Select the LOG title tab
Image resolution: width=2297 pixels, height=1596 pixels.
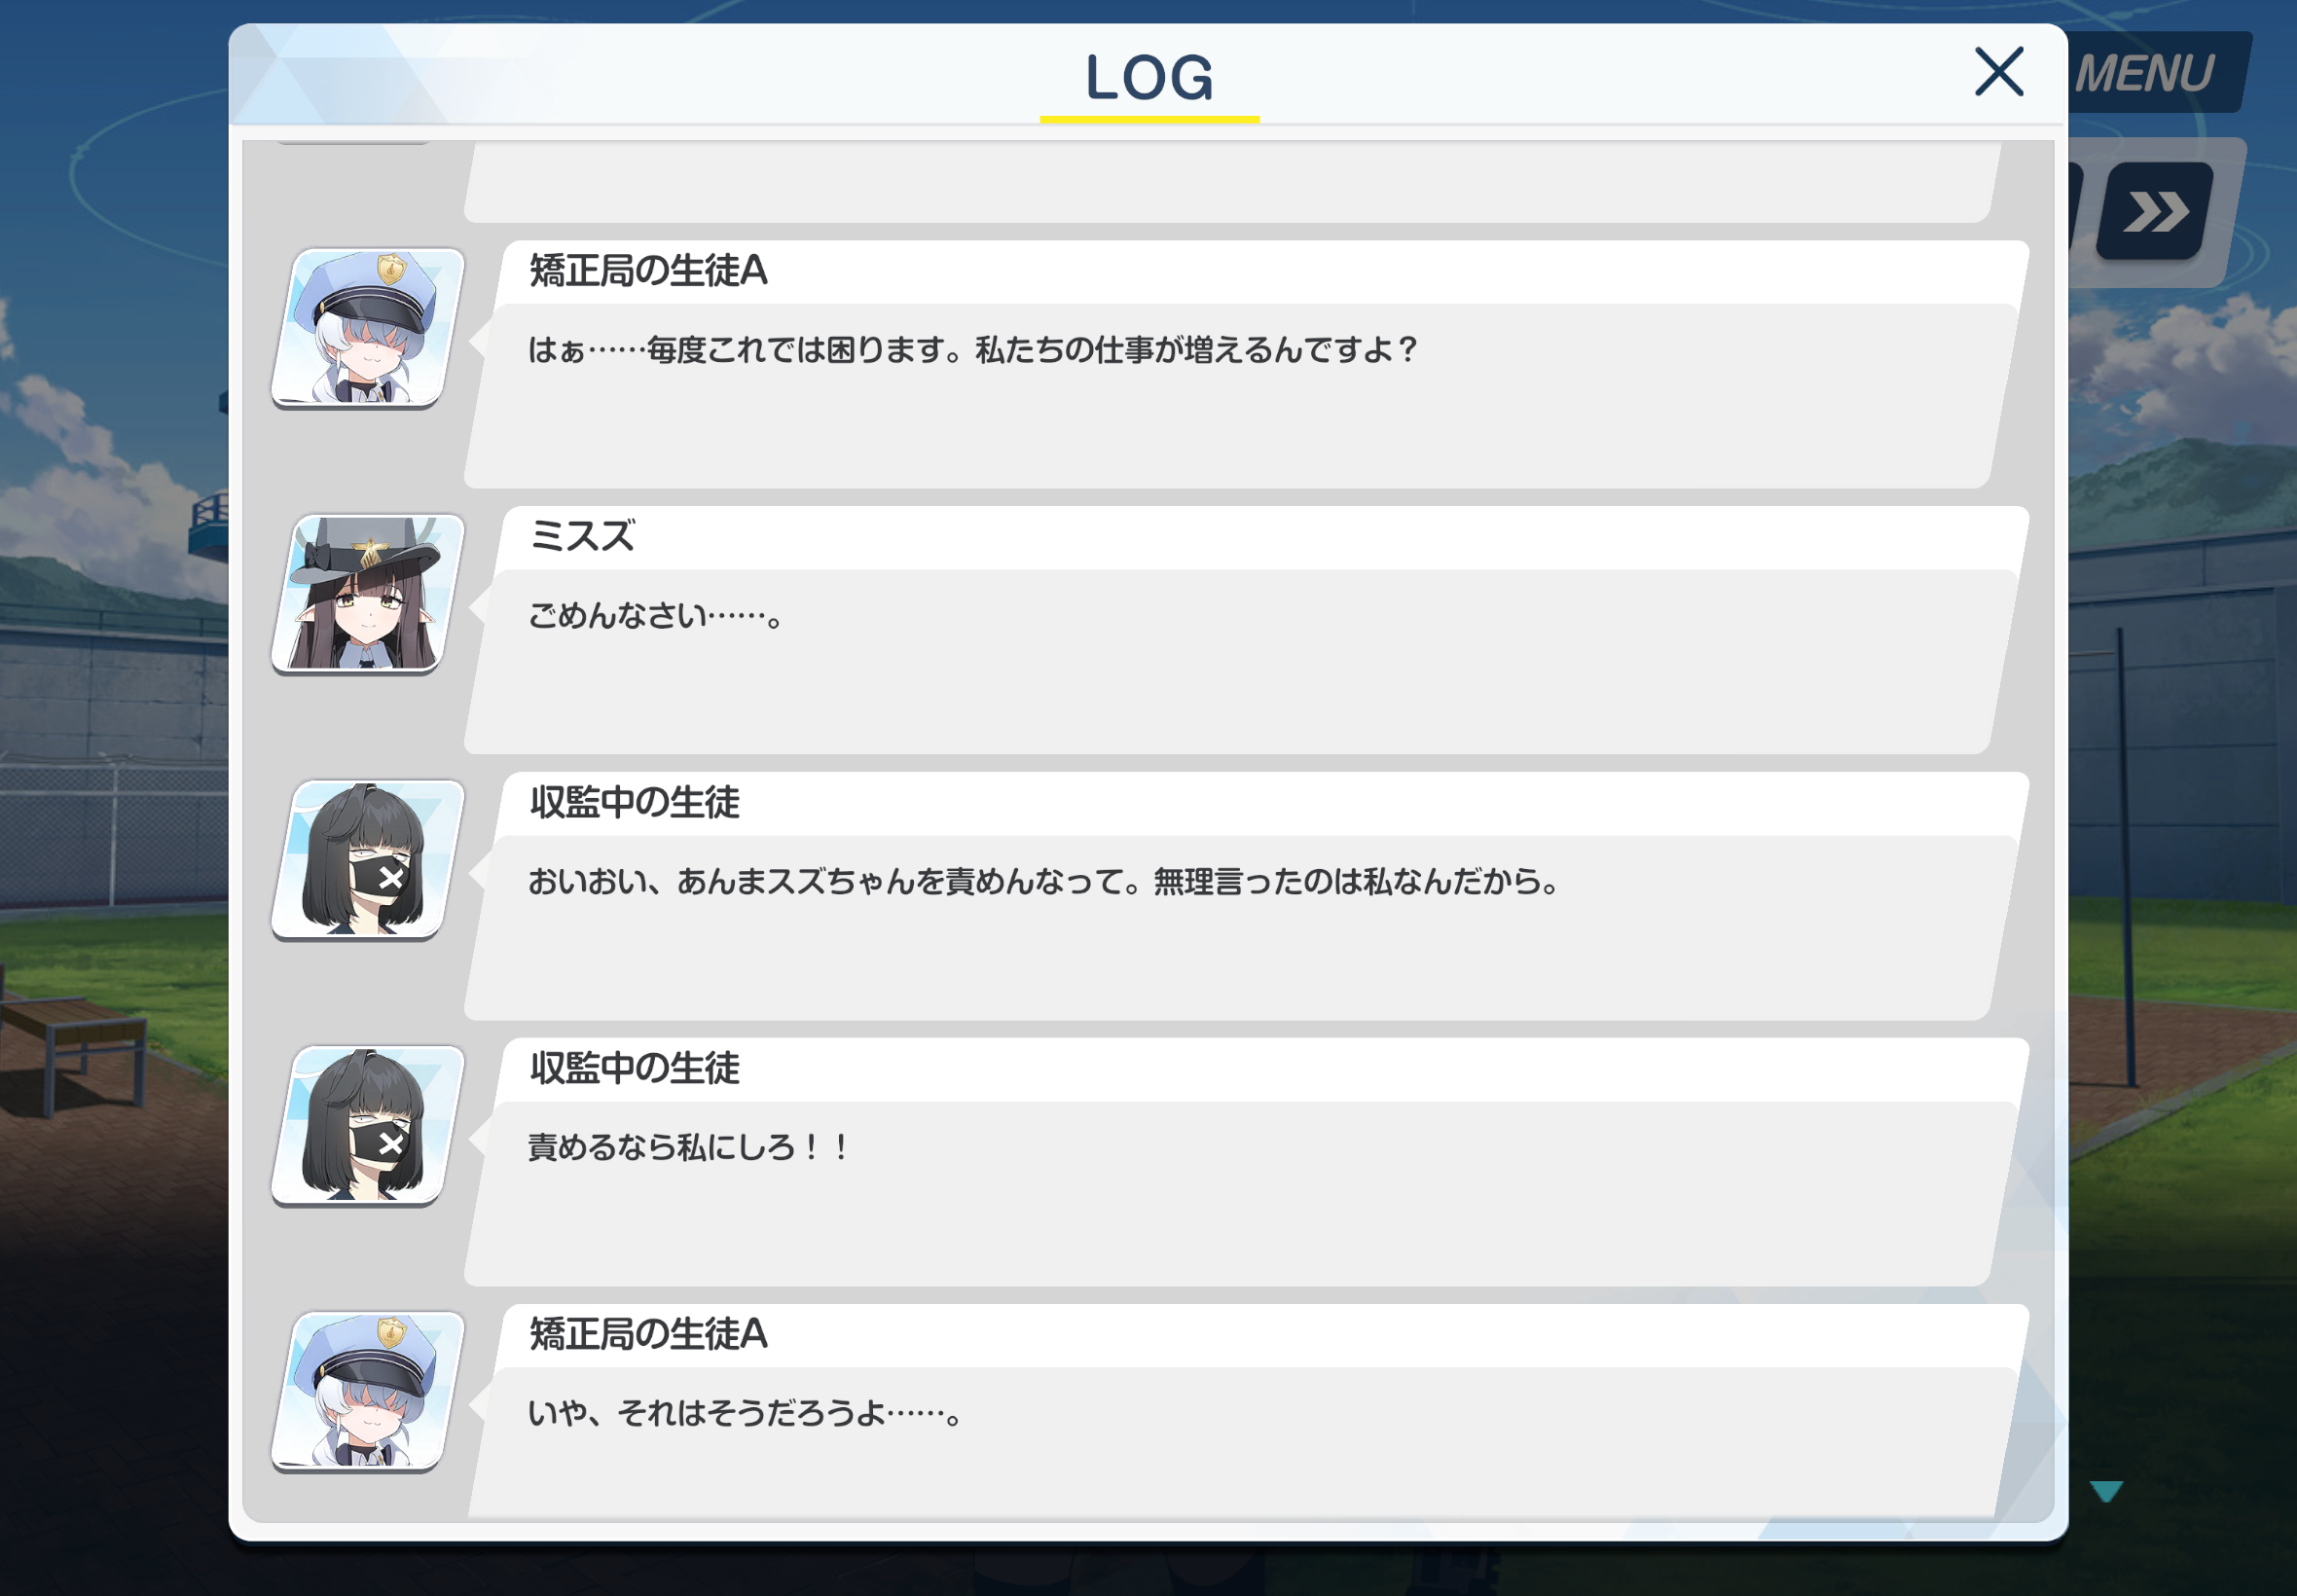1149,78
